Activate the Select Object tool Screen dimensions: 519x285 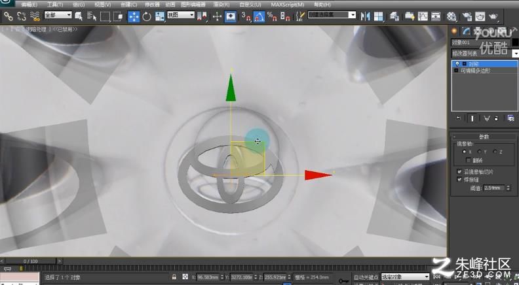(79, 16)
